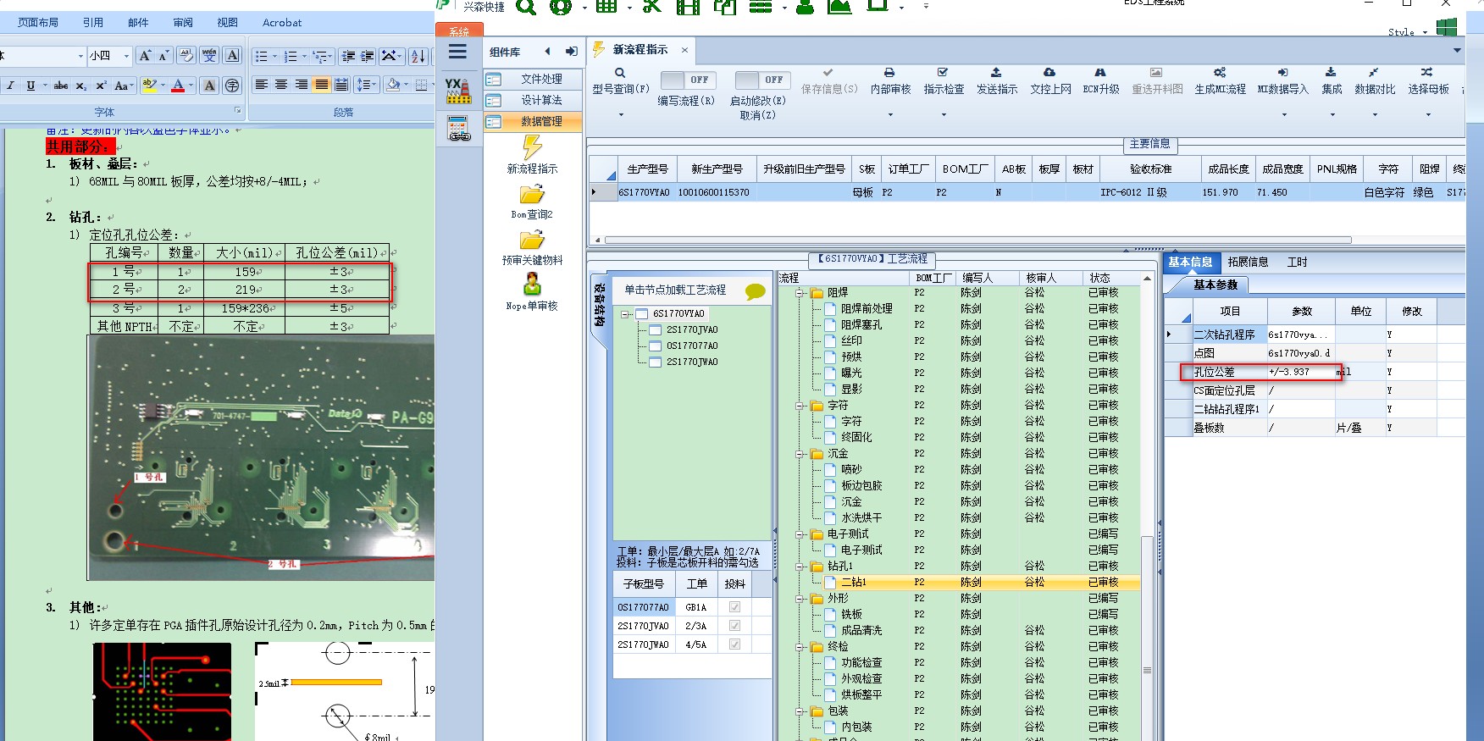Collapse the 字符 process tree node
This screenshot has height=741, width=1484.
click(x=800, y=406)
